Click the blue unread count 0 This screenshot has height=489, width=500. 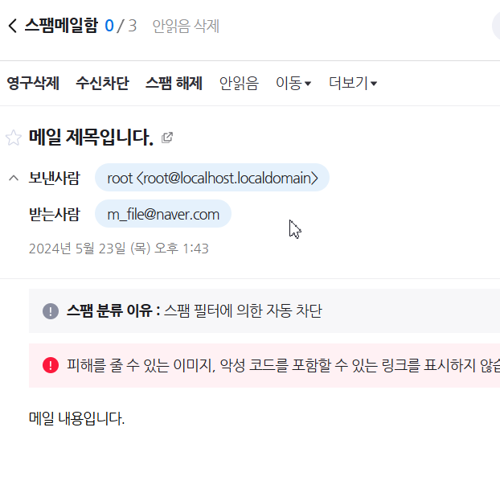click(109, 26)
